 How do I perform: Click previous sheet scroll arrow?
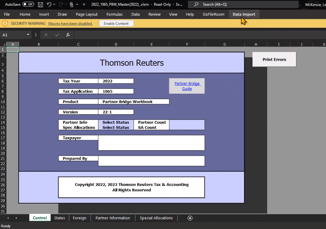8,218
